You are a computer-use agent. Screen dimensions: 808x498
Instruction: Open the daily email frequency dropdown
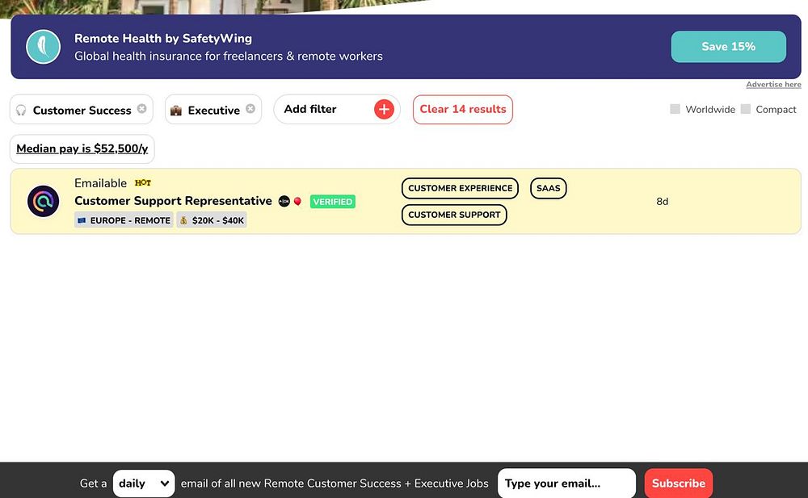click(x=144, y=483)
